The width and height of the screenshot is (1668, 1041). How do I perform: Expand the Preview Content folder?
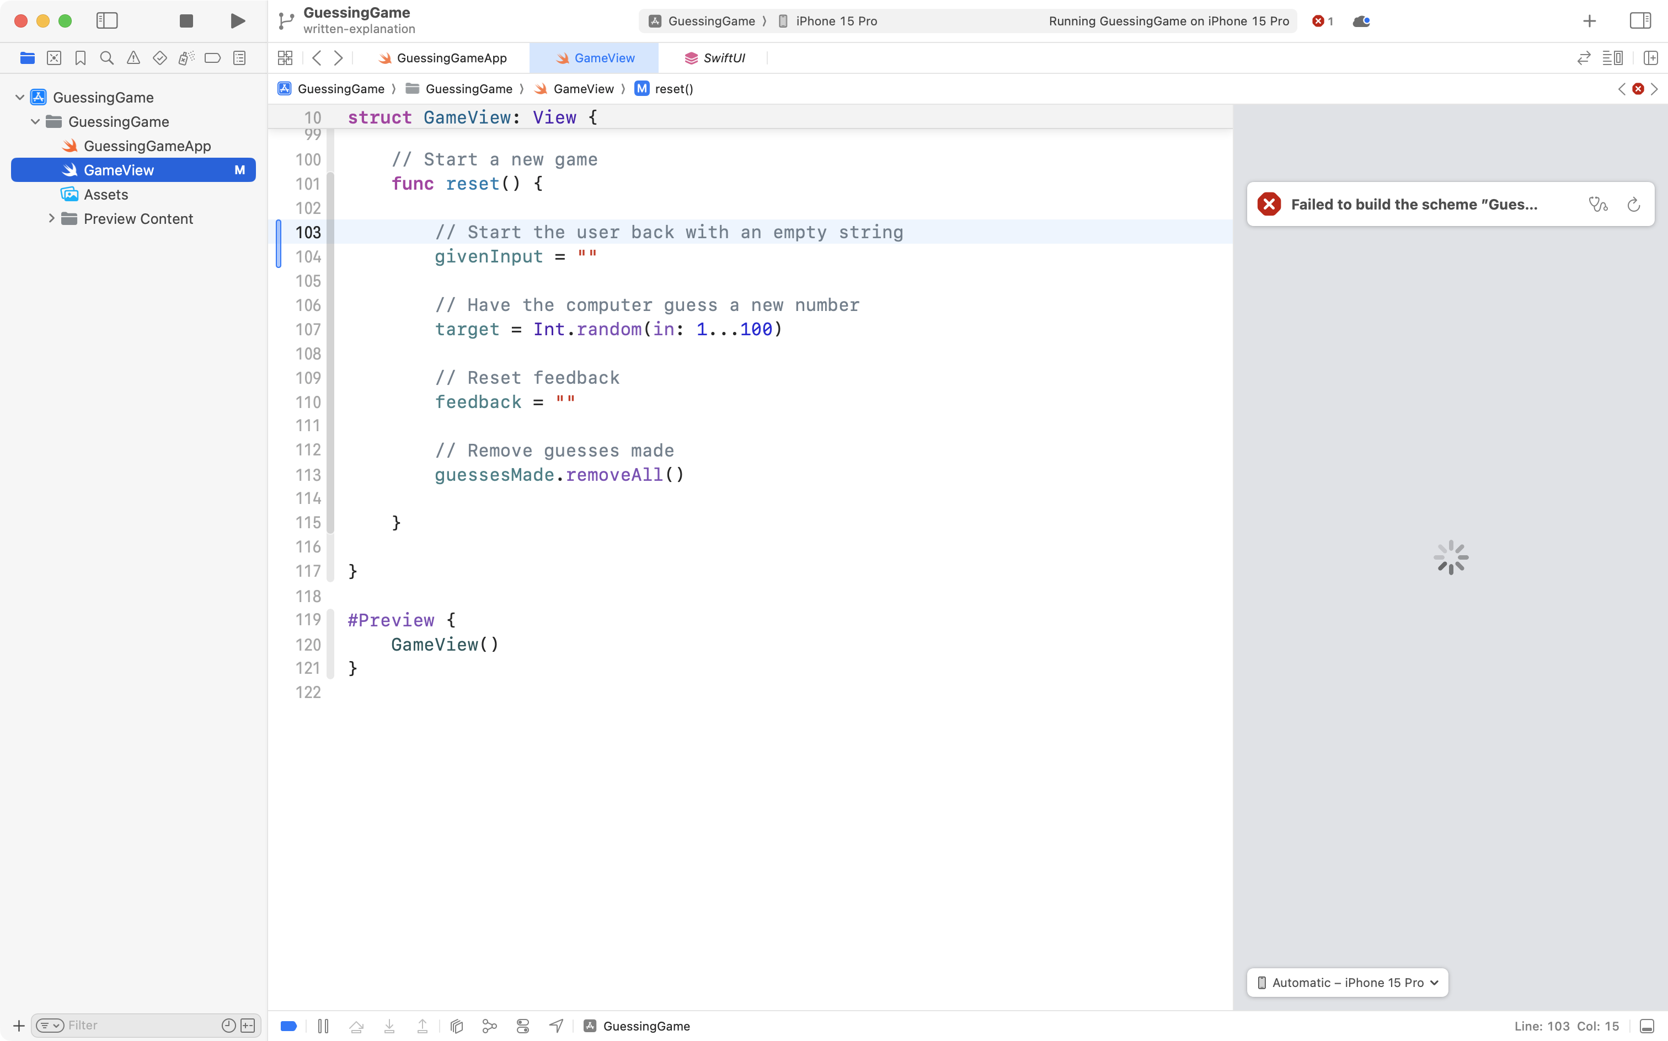click(x=51, y=218)
